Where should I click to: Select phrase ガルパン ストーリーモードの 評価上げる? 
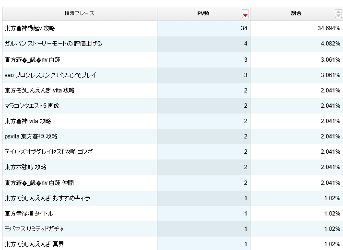[53, 44]
